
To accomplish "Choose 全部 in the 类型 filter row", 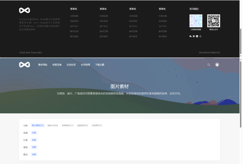I will coord(34,147).
